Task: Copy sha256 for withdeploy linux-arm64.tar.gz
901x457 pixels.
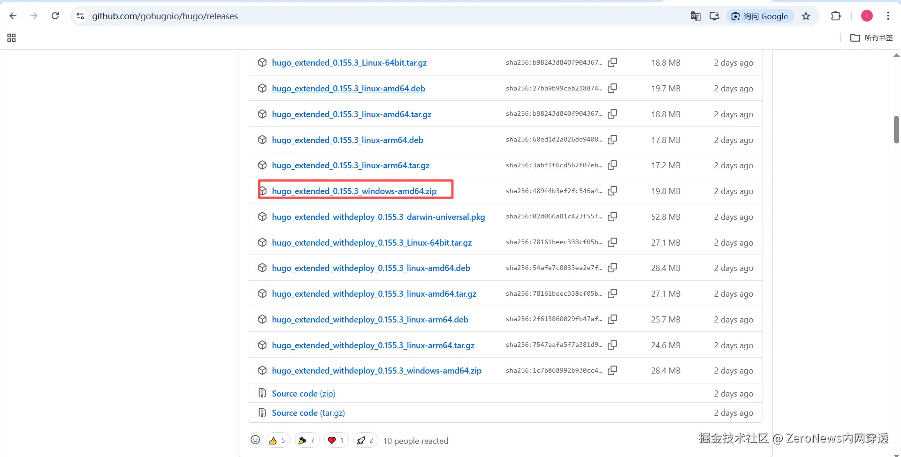Action: (x=612, y=345)
